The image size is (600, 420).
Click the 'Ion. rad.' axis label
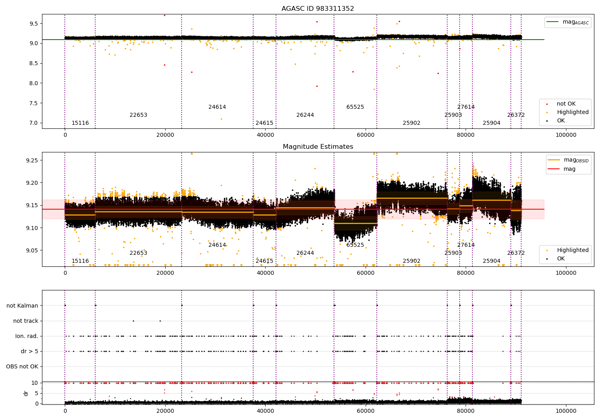click(27, 336)
